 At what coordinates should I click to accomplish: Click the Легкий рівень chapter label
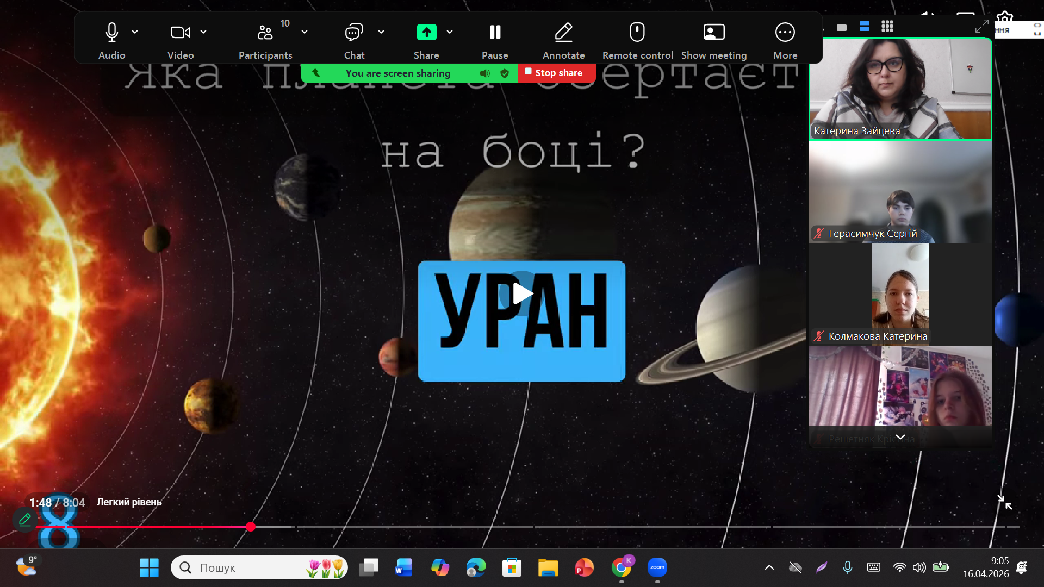click(129, 502)
